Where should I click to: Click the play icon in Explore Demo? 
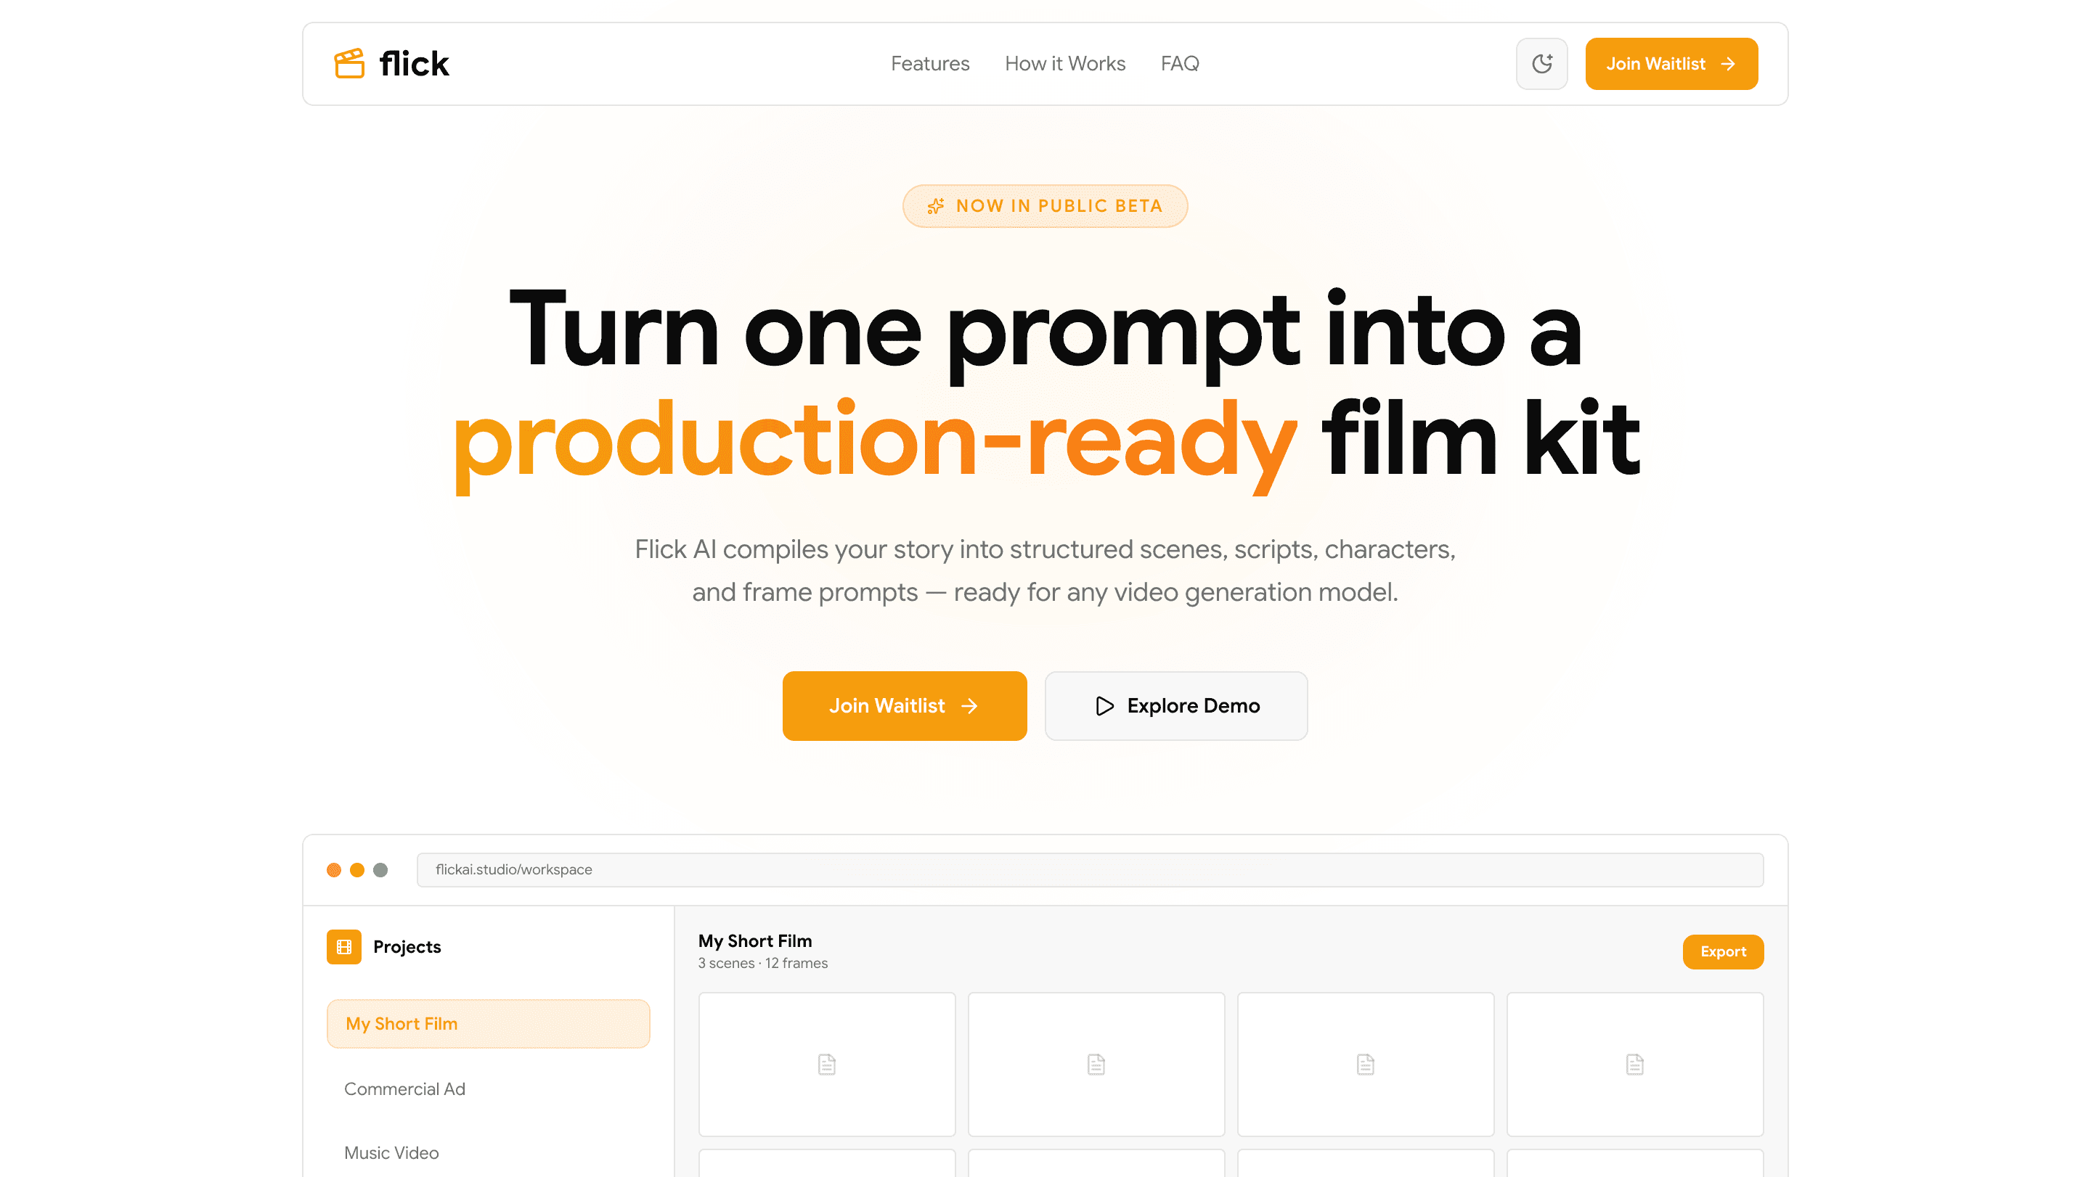[1104, 705]
